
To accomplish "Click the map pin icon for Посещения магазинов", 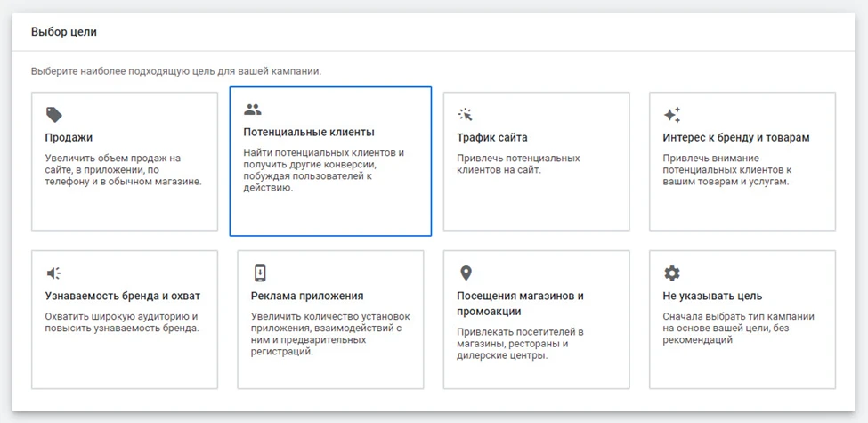I will (466, 273).
